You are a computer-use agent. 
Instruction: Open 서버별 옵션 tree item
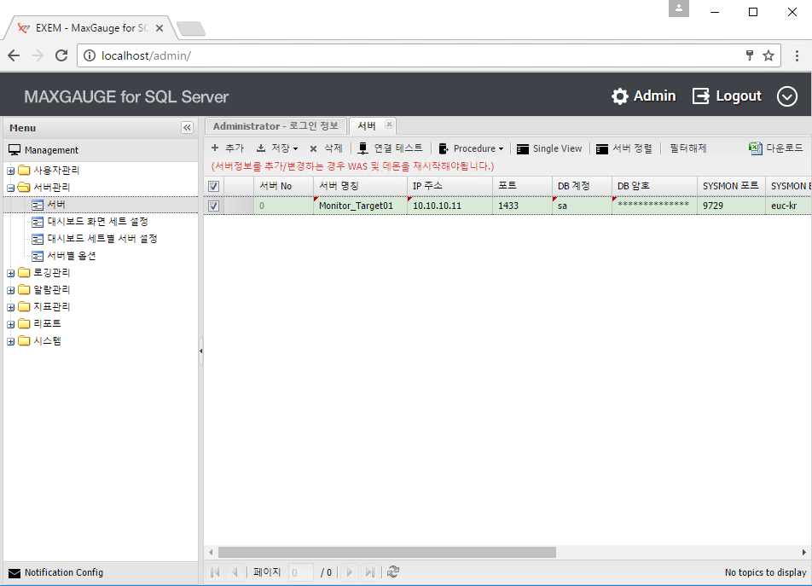tap(72, 256)
